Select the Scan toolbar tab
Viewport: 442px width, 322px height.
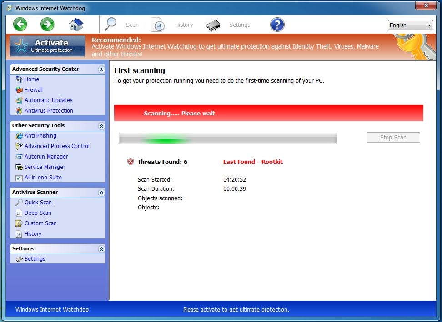click(x=132, y=25)
